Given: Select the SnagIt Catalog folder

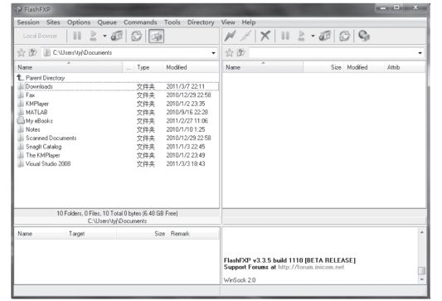Looking at the screenshot, I should click(44, 147).
